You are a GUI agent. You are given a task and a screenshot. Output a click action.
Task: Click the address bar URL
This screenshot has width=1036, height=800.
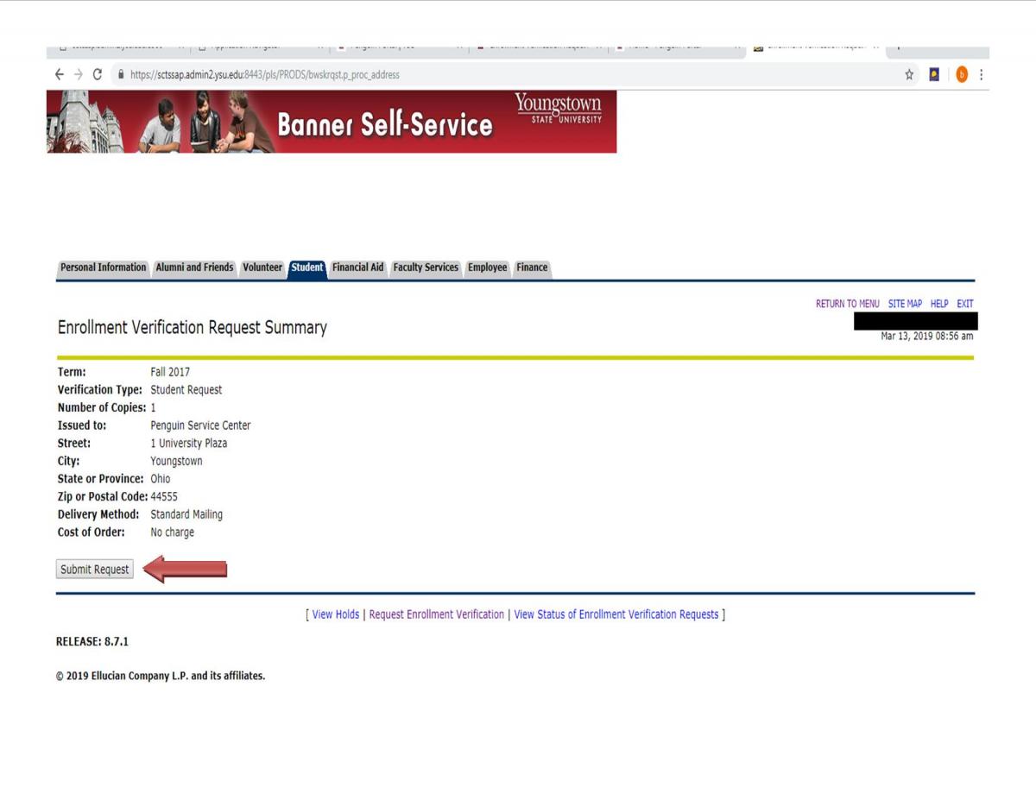tap(265, 75)
